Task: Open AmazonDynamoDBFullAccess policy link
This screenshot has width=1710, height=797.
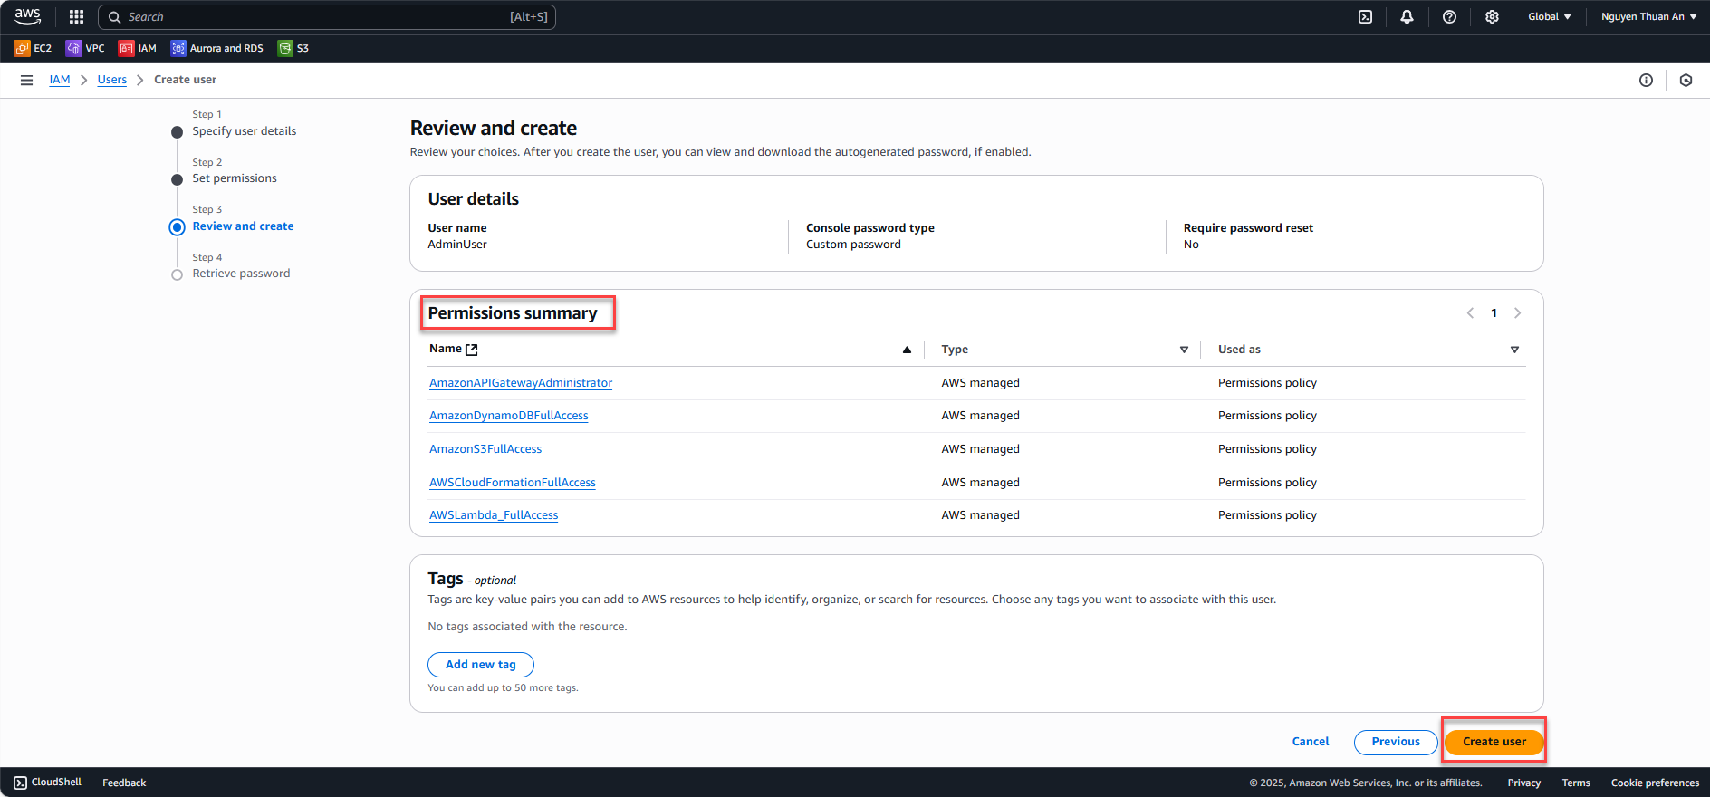Action: point(509,416)
